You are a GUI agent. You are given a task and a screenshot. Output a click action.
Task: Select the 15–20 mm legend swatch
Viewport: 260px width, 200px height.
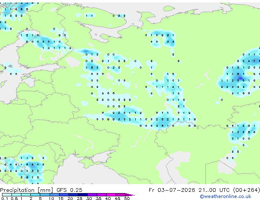click(x=64, y=195)
